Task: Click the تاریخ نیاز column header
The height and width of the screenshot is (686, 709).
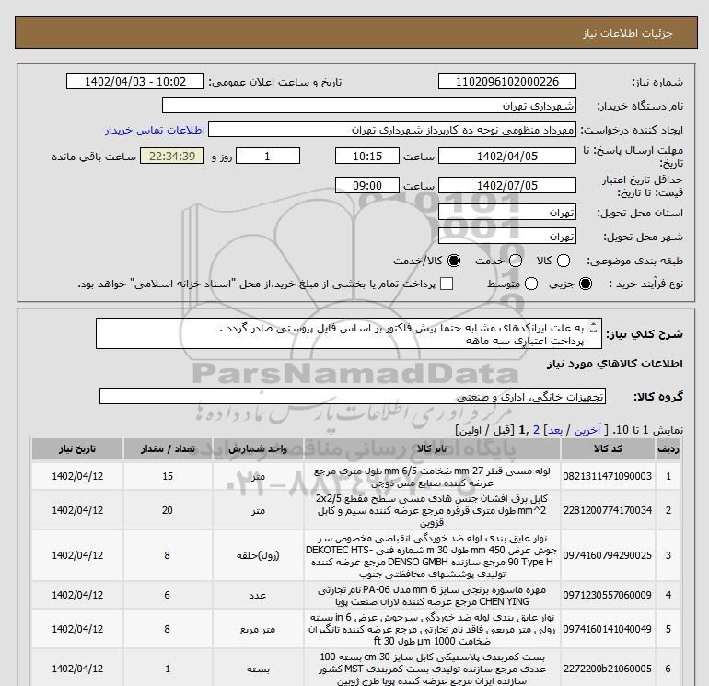Action: click(x=77, y=449)
